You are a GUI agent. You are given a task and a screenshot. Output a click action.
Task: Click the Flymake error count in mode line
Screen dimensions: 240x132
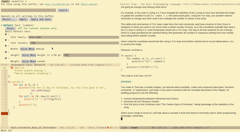click(108, 128)
